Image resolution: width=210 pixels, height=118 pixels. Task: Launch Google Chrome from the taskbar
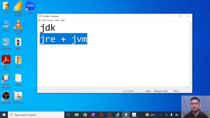point(85,115)
